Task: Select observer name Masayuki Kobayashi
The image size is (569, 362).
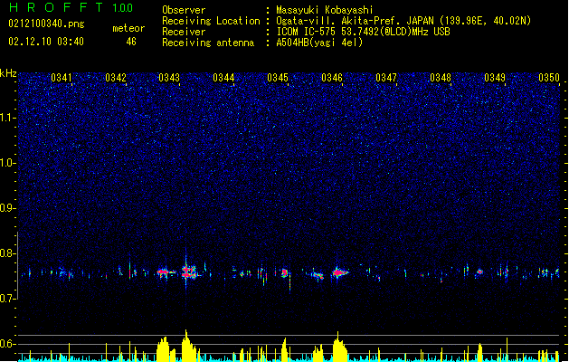Action: tap(325, 10)
